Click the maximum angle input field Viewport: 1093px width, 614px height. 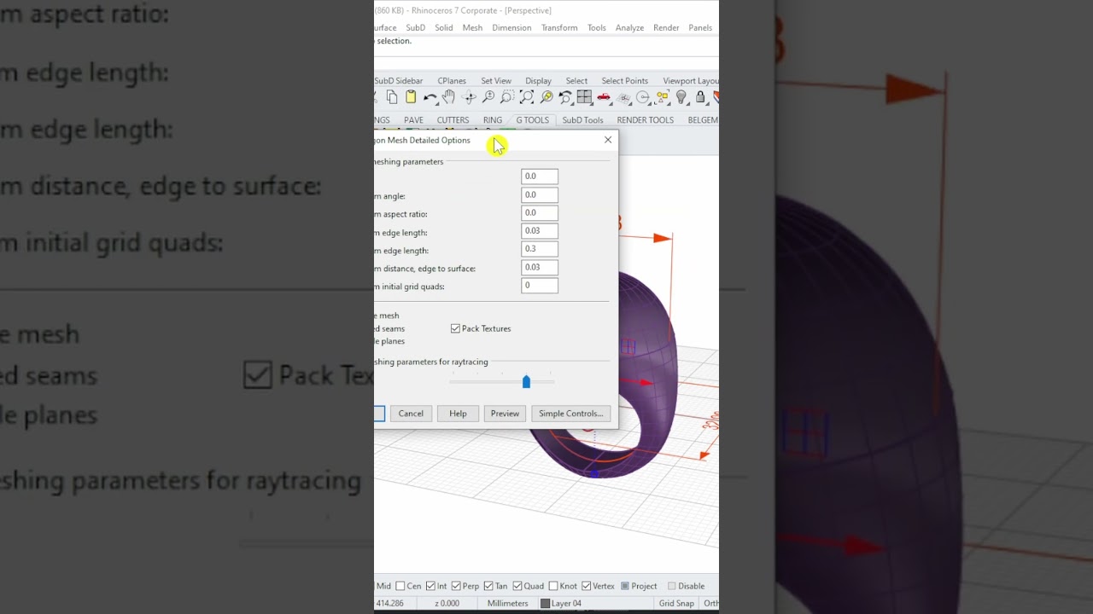(540, 195)
